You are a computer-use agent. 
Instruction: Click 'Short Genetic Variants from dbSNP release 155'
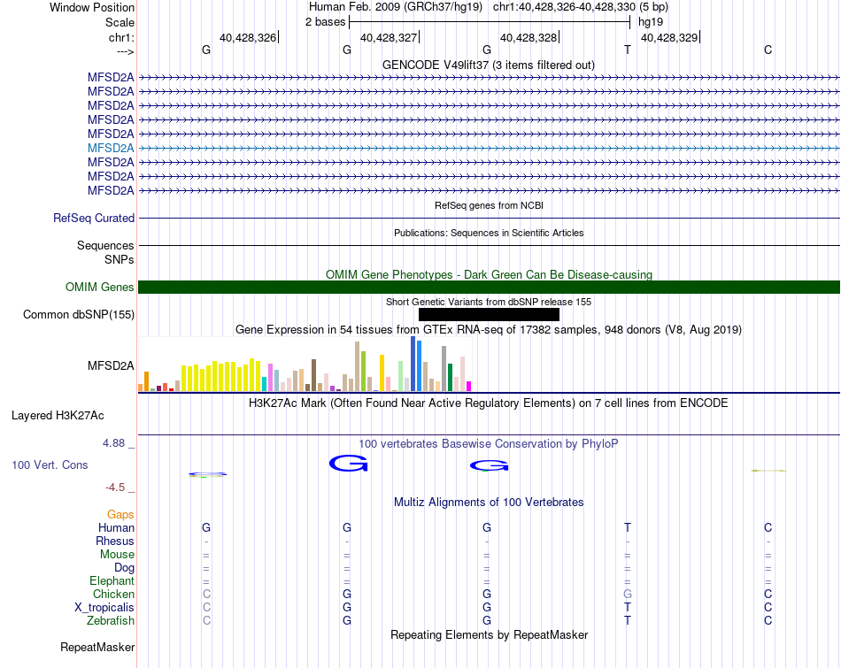489,302
